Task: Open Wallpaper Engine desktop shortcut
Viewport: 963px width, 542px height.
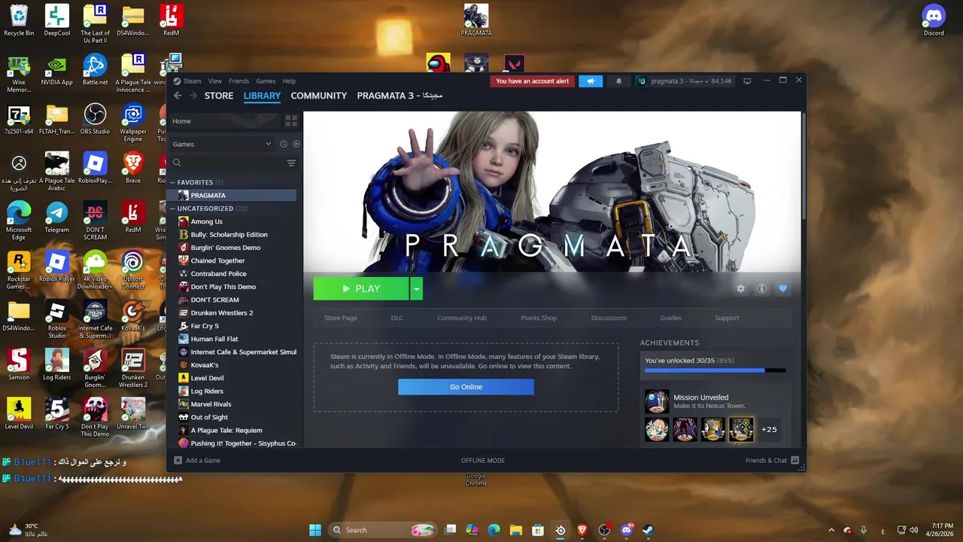Action: coord(133,123)
